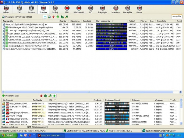This screenshot has width=184, height=138.
Task: Click the right arrow of horizontal scrollbar
Action: pyautogui.click(x=181, y=92)
